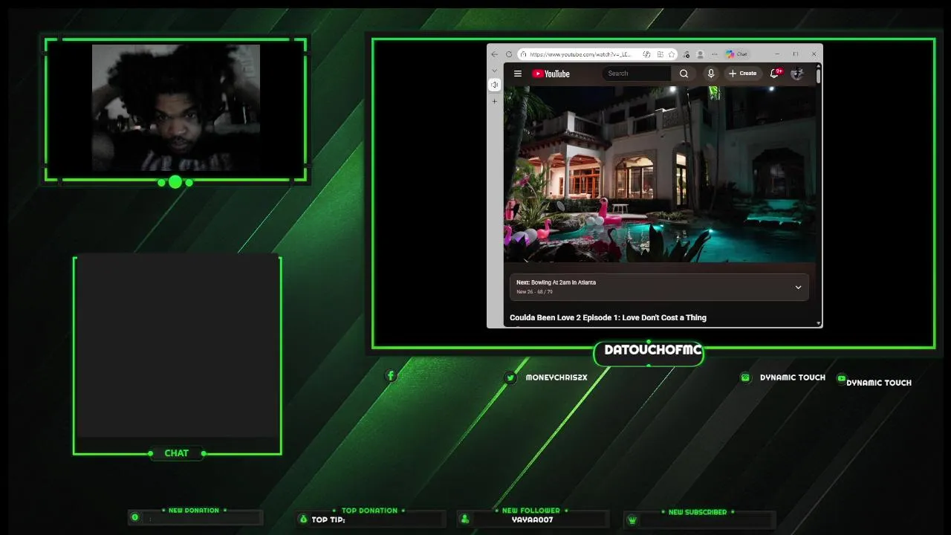Viewport: 951px width, 535px height.
Task: Click the Instagram icon next to DYNAMIC TOUCH
Action: tap(745, 377)
